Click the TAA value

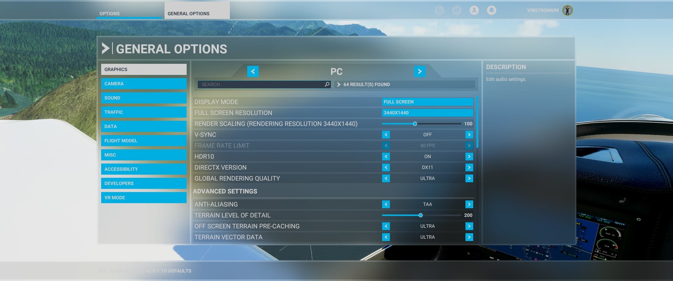[427, 204]
